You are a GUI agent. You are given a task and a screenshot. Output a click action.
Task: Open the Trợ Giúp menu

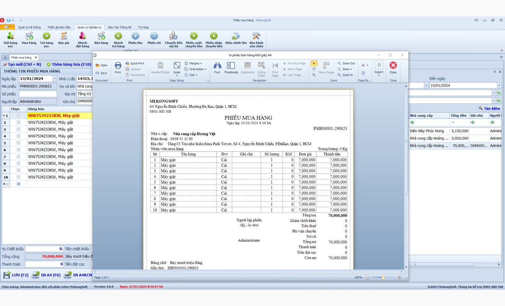point(143,27)
